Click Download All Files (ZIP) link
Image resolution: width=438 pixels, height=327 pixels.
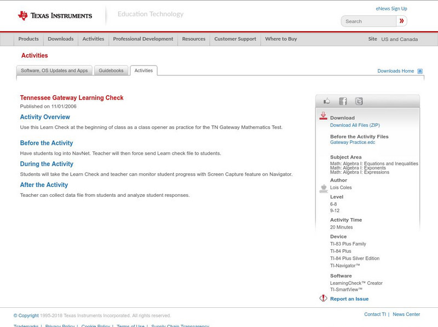click(x=354, y=125)
